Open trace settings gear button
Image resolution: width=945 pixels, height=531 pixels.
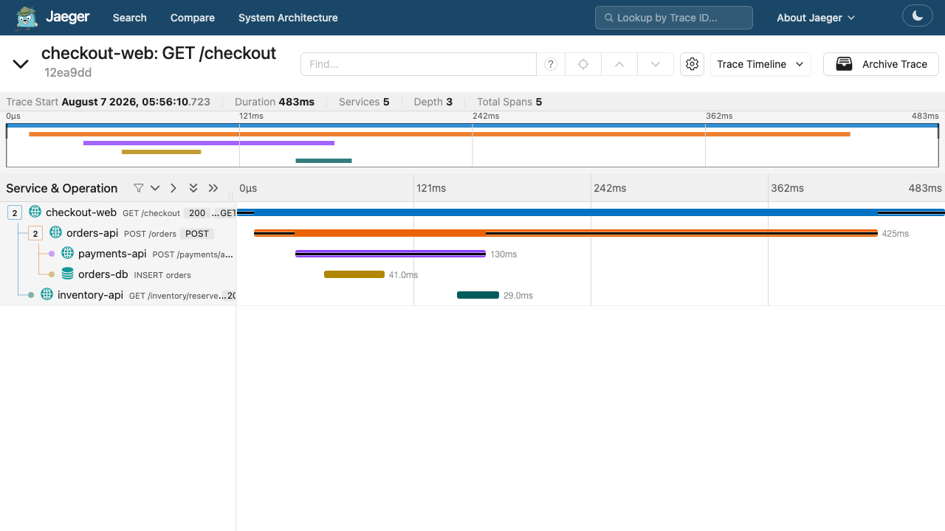coord(692,64)
